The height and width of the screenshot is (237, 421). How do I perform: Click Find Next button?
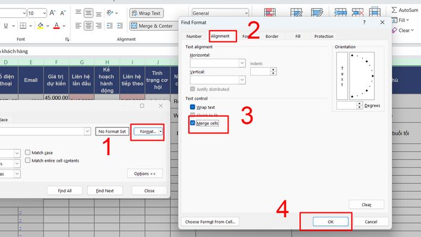click(105, 191)
